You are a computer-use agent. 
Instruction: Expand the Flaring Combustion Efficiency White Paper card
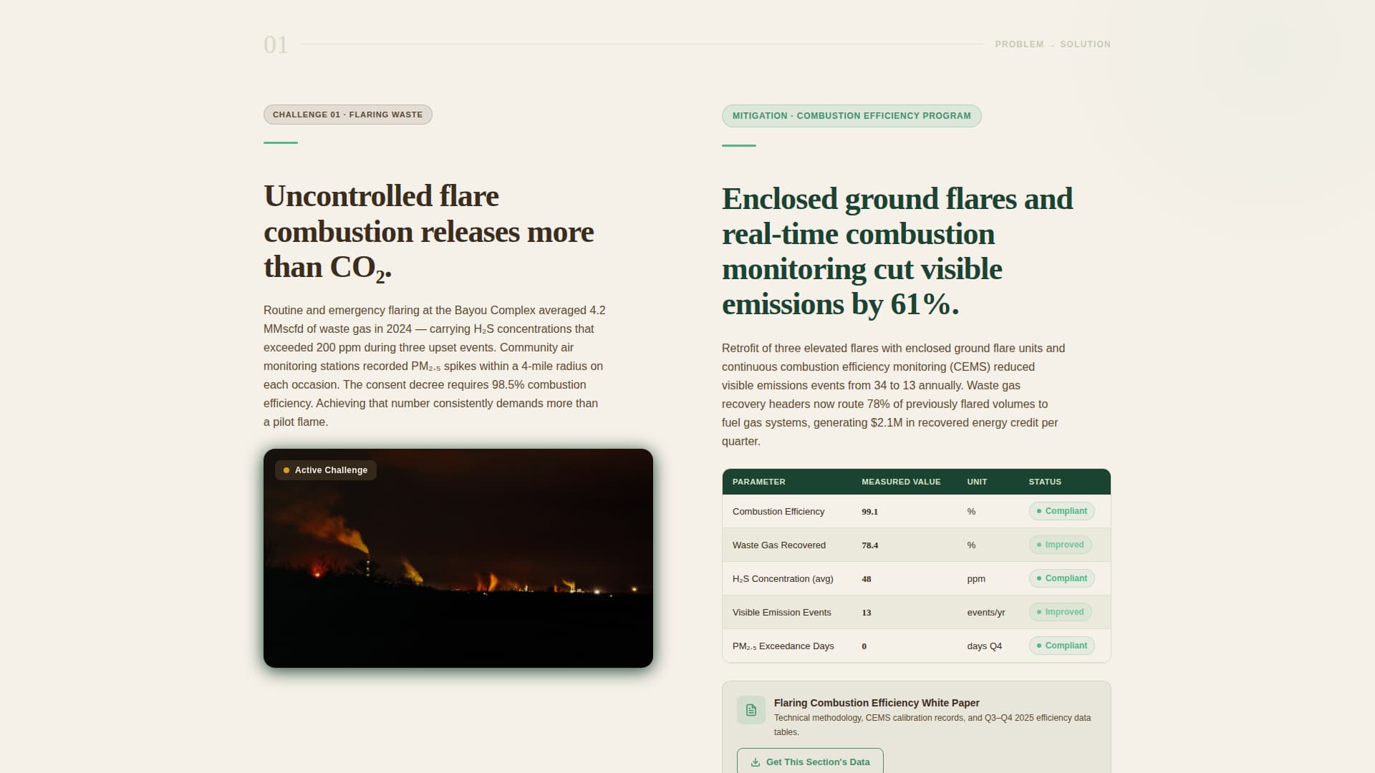pos(915,716)
